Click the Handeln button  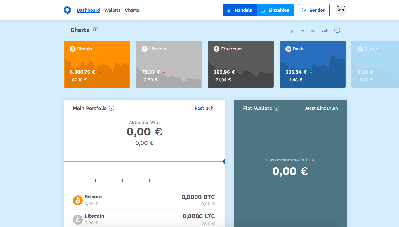pos(240,10)
